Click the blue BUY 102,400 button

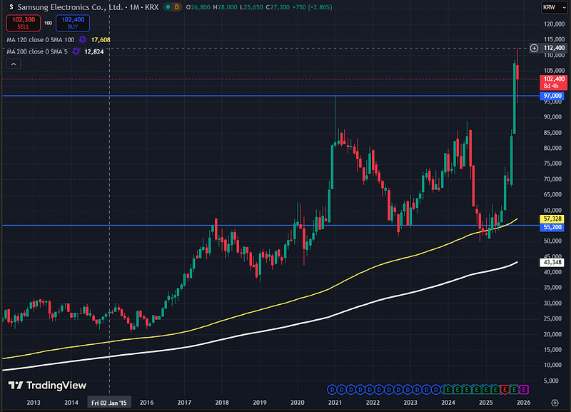[x=73, y=23]
